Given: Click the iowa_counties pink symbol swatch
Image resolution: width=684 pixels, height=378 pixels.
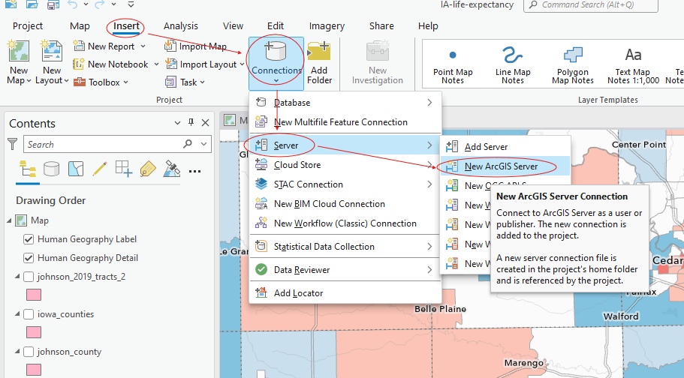Looking at the screenshot, I should click(34, 333).
